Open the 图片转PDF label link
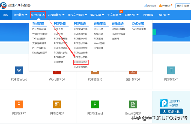The height and width of the screenshot is (124, 191). point(133,80)
